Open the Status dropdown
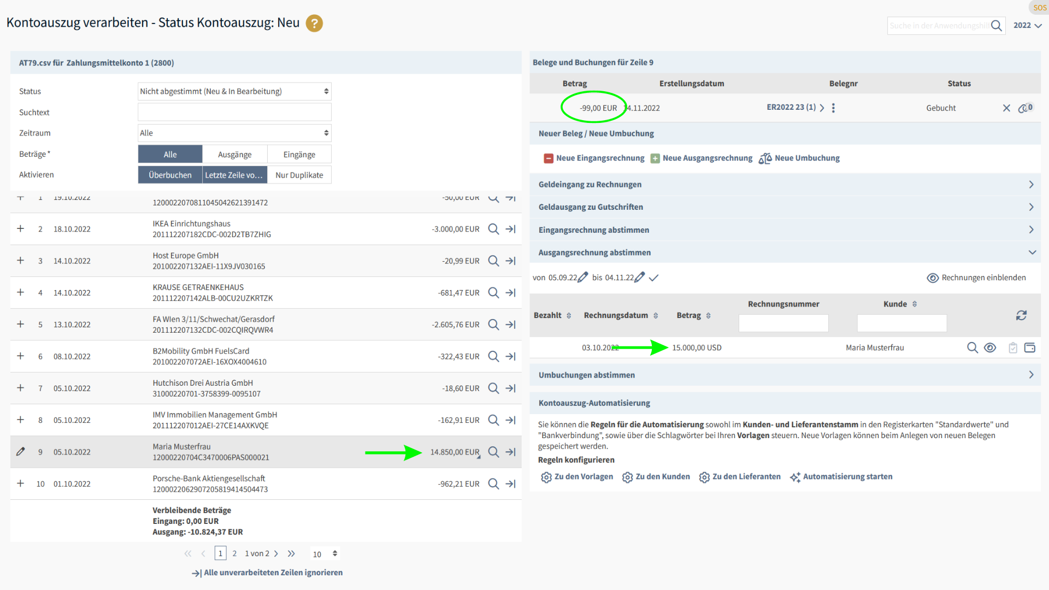Image resolution: width=1049 pixels, height=590 pixels. coord(234,91)
